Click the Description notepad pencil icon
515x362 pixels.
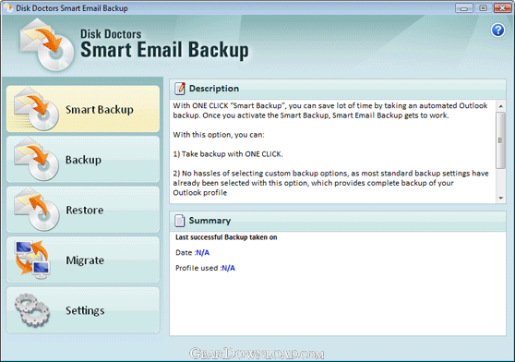click(180, 89)
